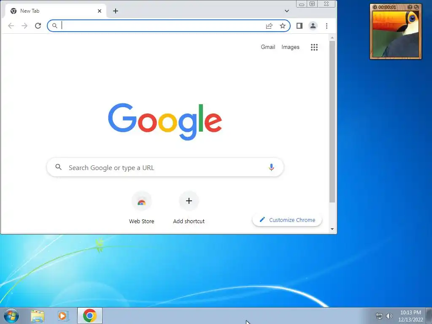The width and height of the screenshot is (432, 324).
Task: Shuffle the picture puzzle gadget
Action: 416,7
